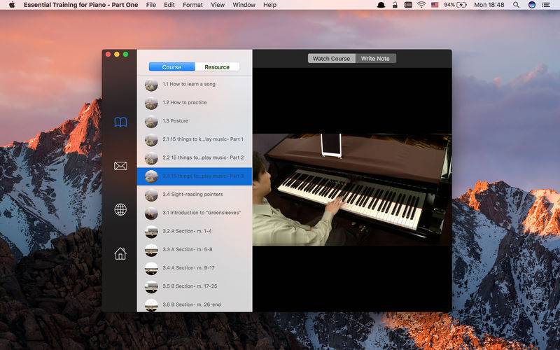
Task: Open lesson 2.2 15 things Part 2
Action: (195, 157)
